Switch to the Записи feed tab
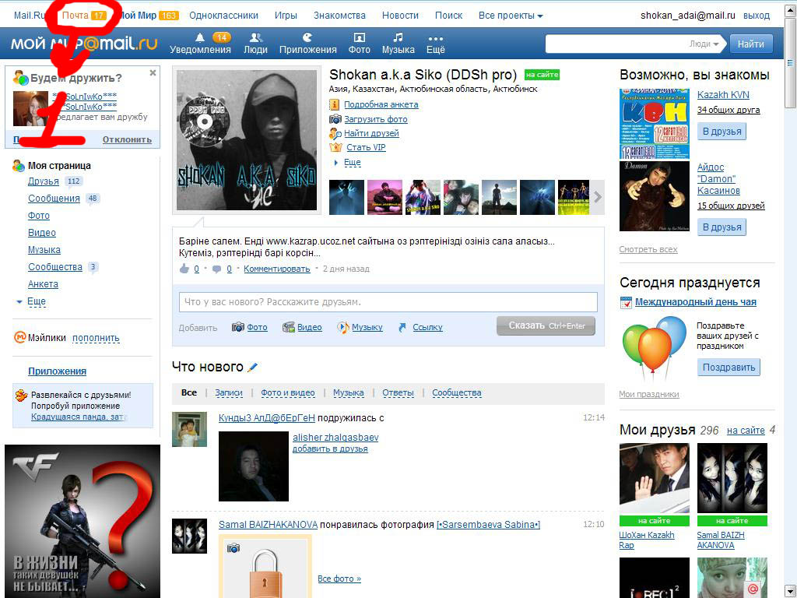The width and height of the screenshot is (797, 598). (229, 393)
